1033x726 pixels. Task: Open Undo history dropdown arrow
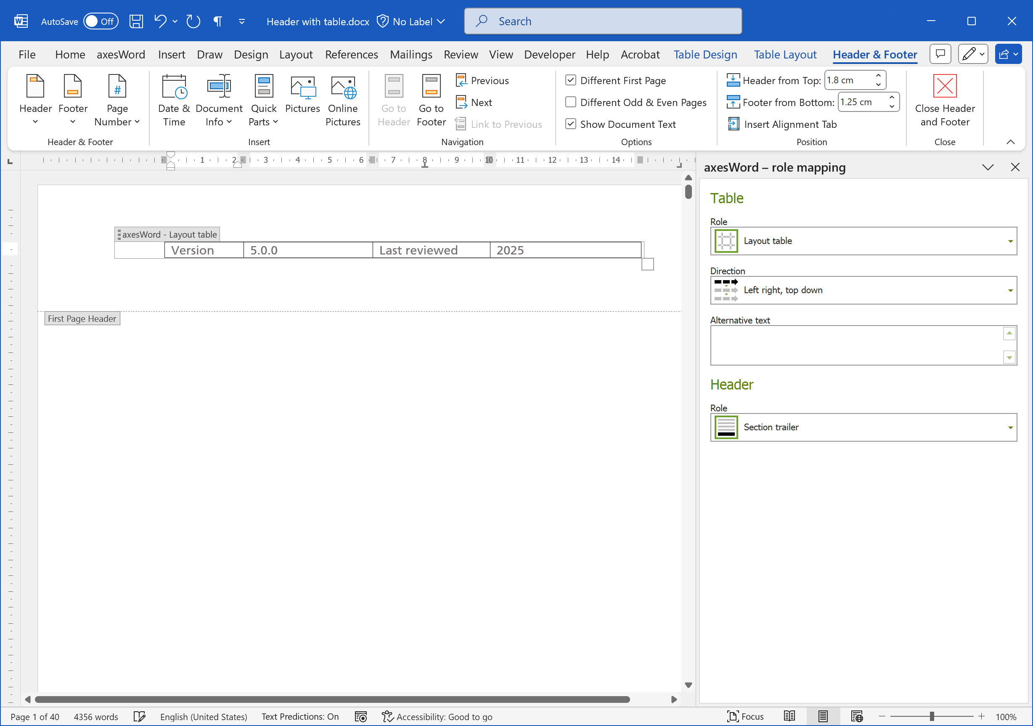[175, 21]
